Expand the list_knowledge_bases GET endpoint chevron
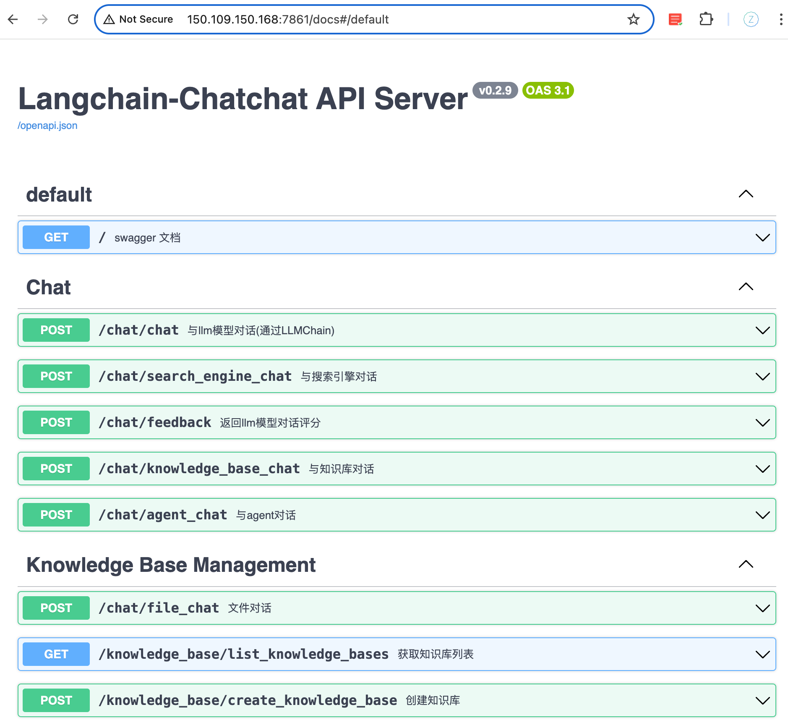The image size is (788, 723). tap(762, 655)
